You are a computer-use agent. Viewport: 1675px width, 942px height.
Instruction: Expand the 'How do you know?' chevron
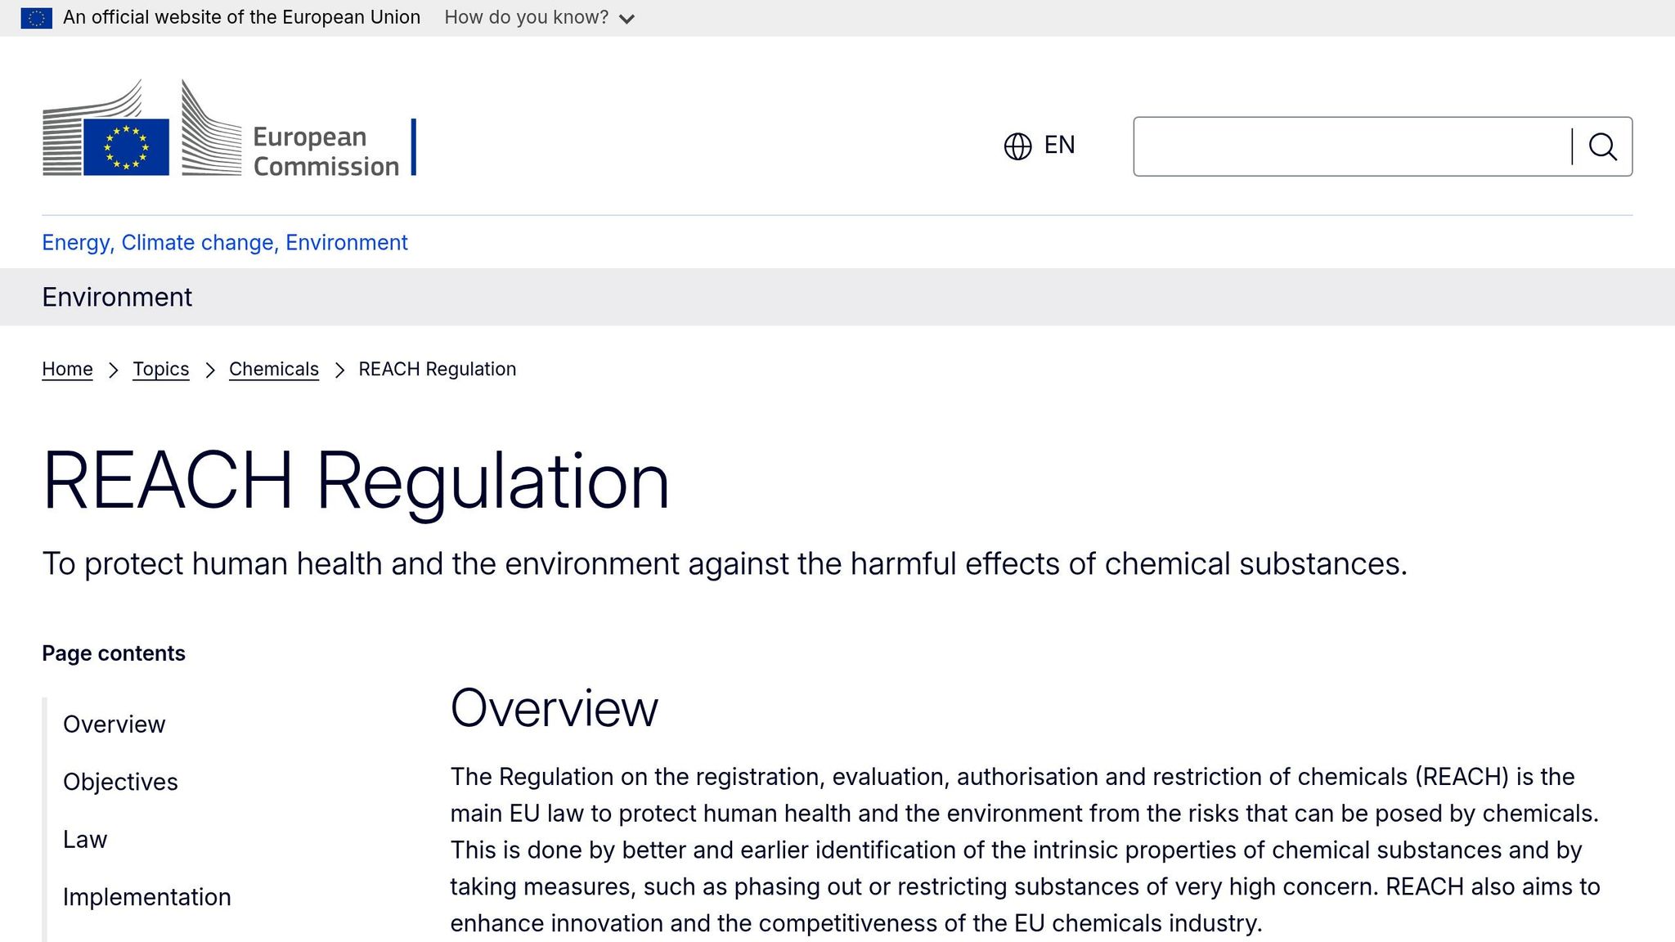pyautogui.click(x=627, y=19)
